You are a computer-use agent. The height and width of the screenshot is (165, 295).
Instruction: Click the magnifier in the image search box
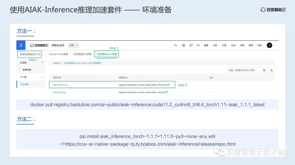tap(264, 70)
